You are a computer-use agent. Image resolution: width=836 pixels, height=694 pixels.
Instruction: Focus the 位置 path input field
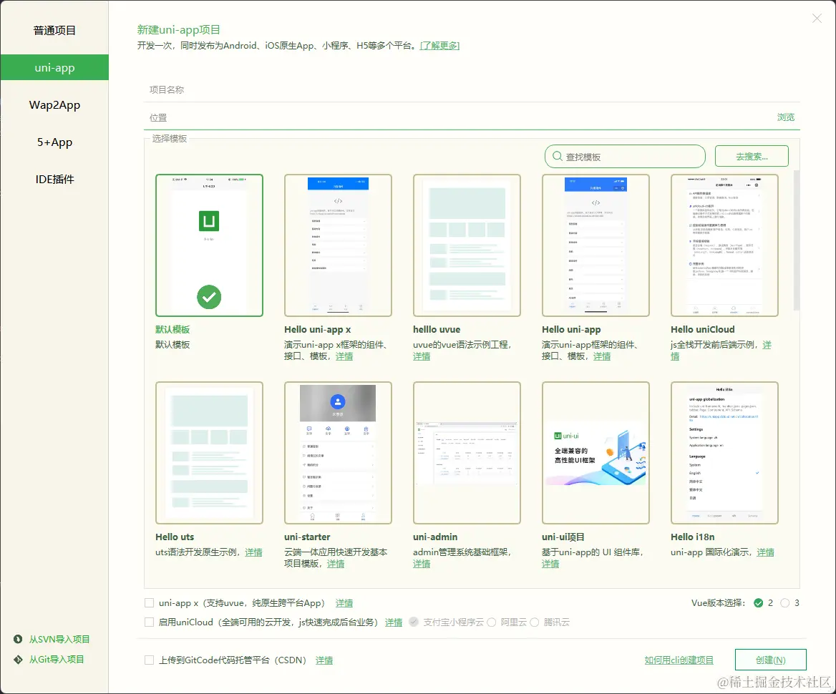(459, 117)
